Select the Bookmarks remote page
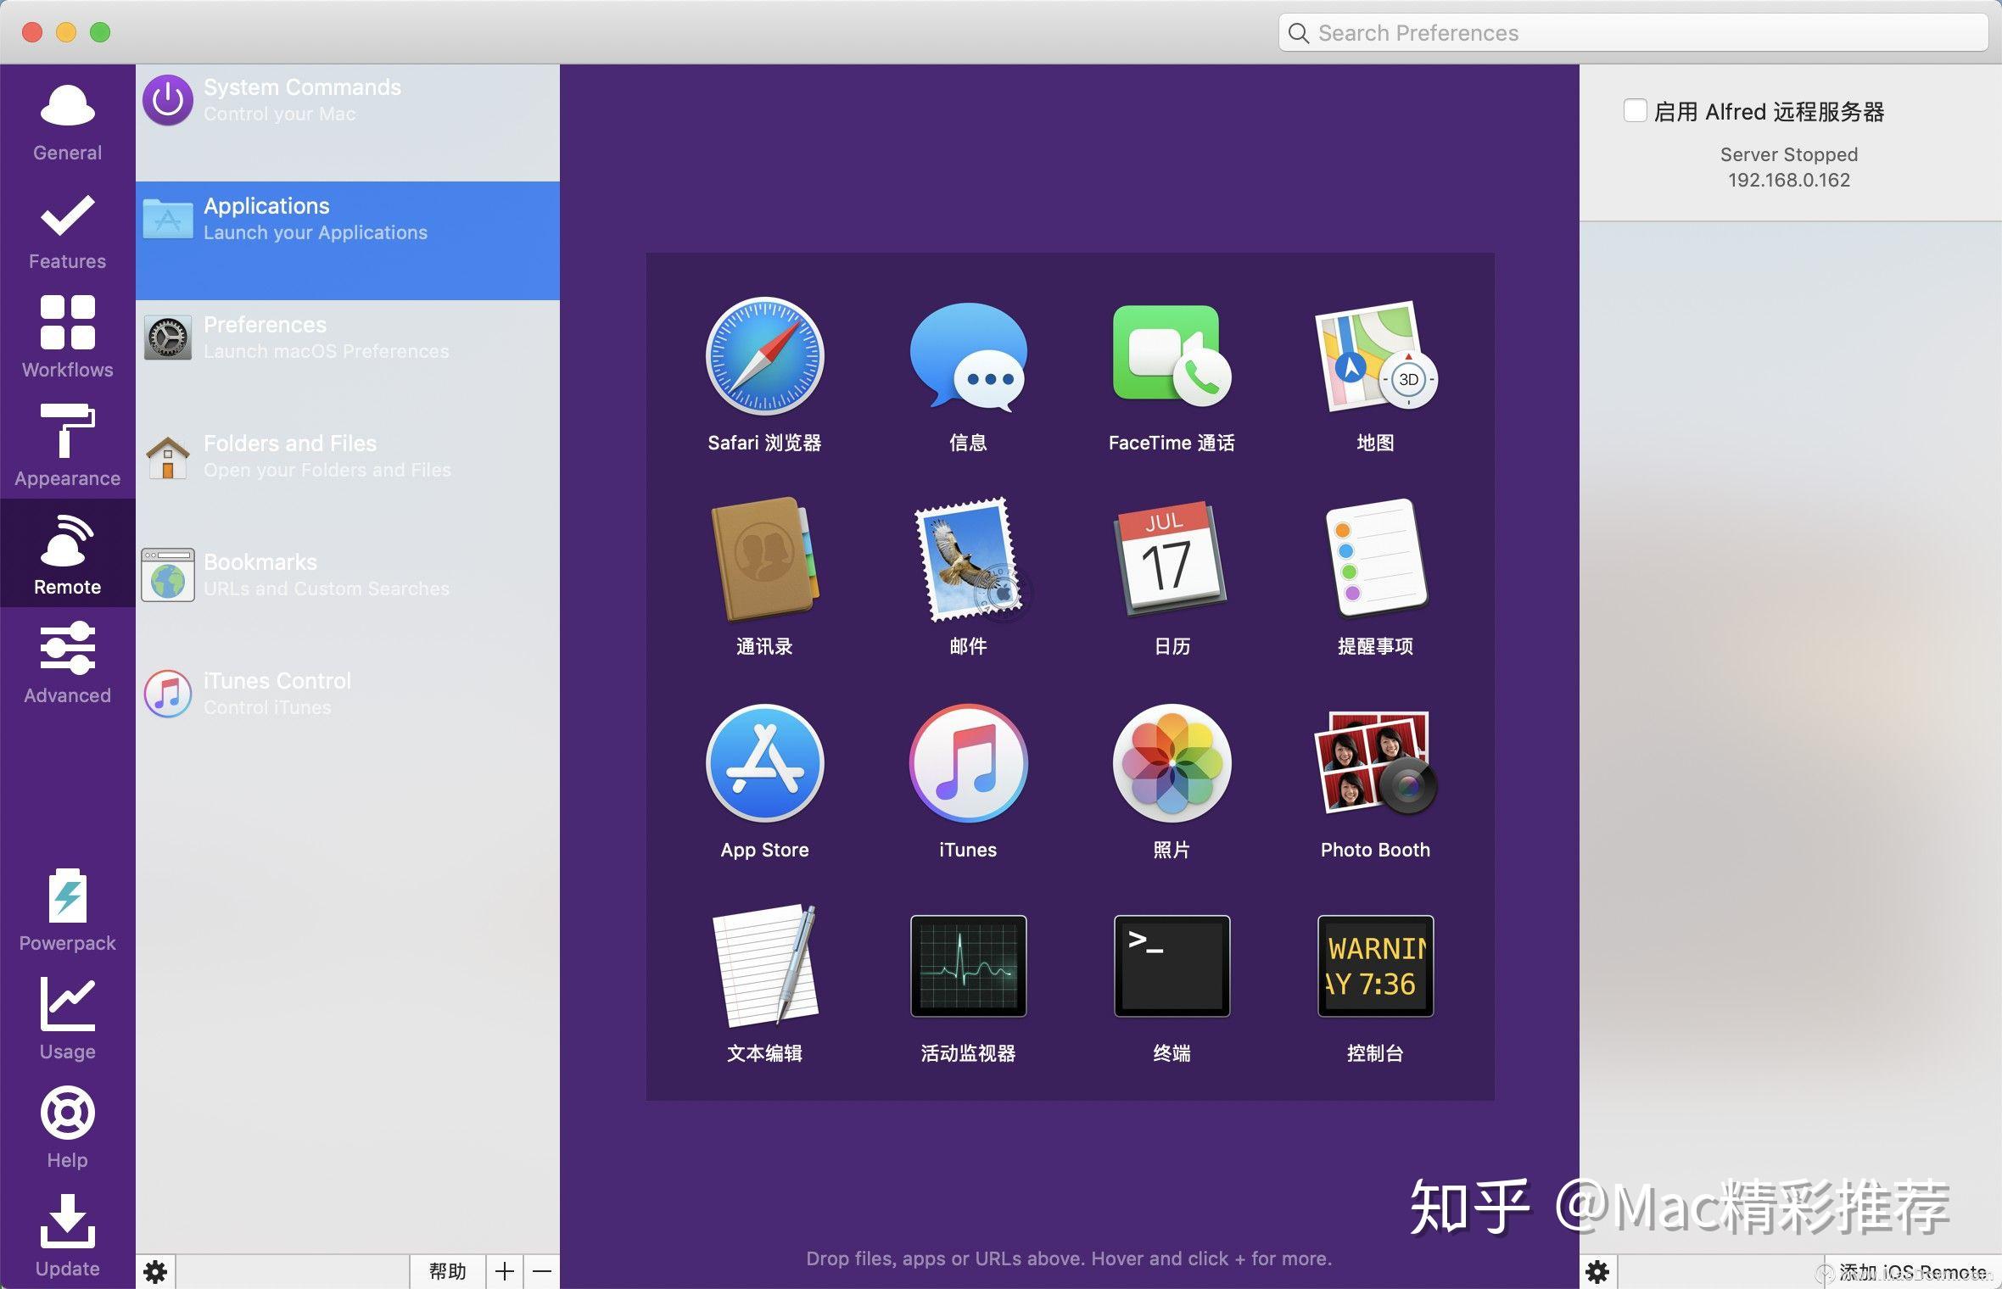 (x=347, y=575)
